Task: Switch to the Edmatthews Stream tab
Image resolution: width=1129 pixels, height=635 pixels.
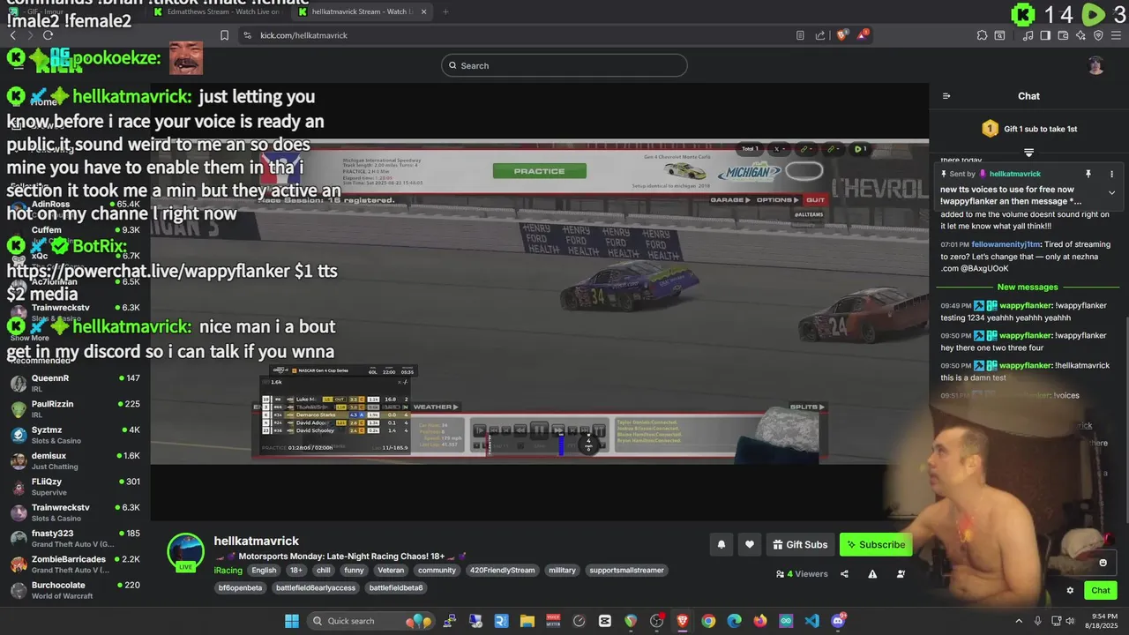Action: [x=217, y=12]
